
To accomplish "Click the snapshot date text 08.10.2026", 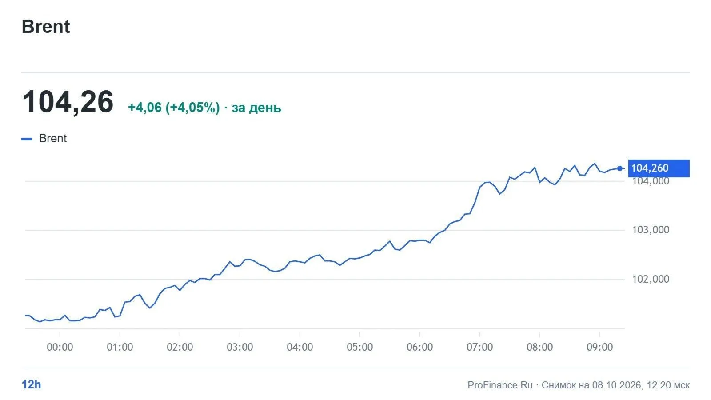I will [617, 385].
